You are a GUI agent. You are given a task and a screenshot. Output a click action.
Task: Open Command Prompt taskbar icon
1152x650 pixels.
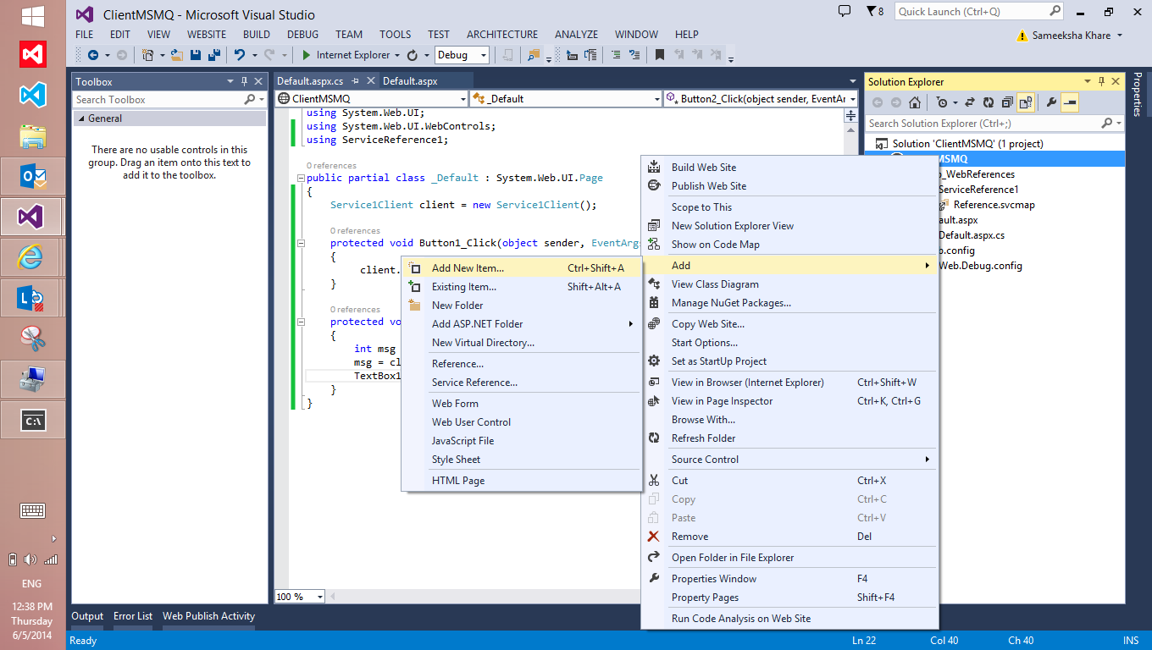click(x=33, y=420)
